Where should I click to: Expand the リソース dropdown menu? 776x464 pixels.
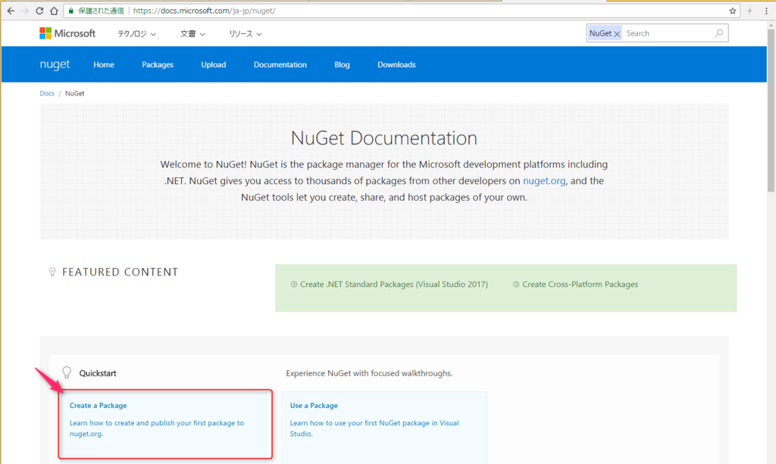point(246,34)
